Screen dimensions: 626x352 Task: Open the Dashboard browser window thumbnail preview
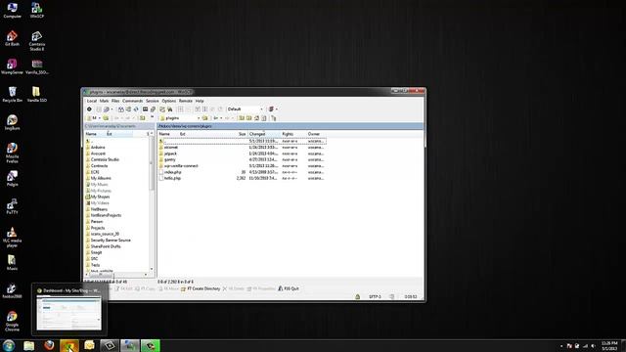point(69,314)
